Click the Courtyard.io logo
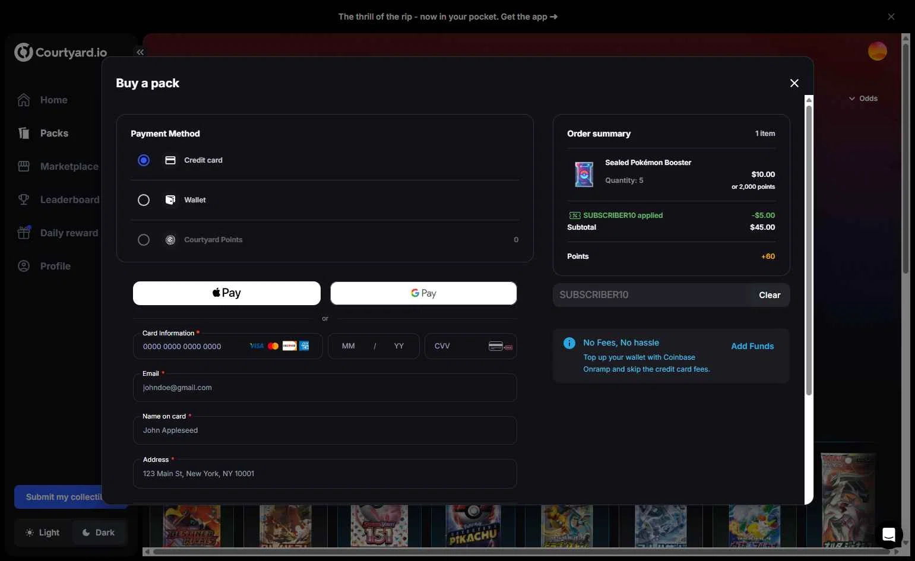 61,52
